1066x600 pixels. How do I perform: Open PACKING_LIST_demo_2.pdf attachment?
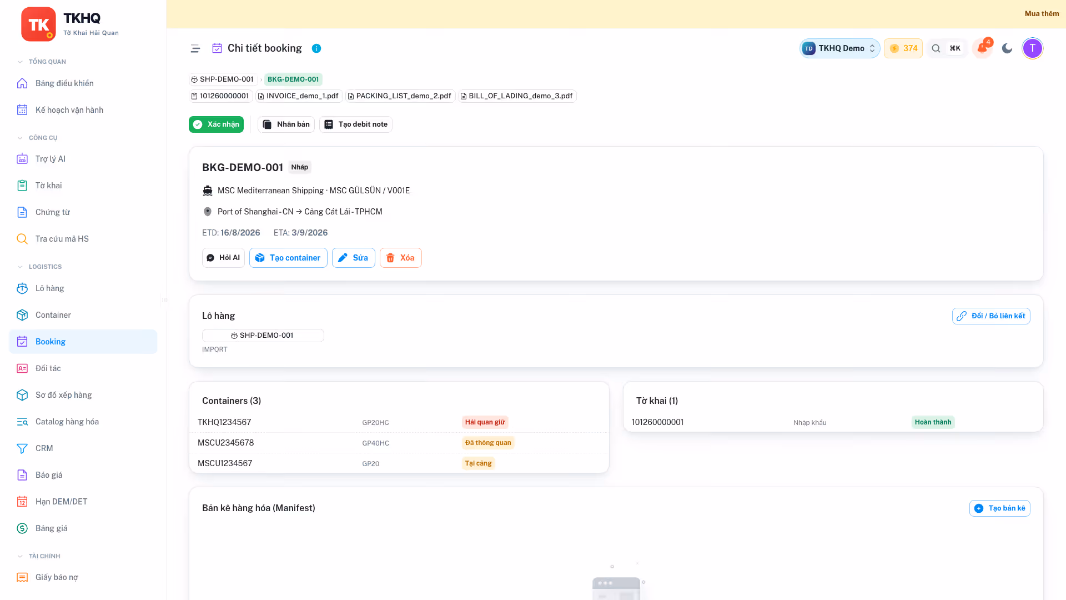tap(400, 96)
